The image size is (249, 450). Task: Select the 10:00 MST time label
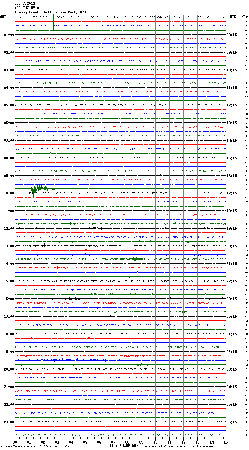pos(9,193)
